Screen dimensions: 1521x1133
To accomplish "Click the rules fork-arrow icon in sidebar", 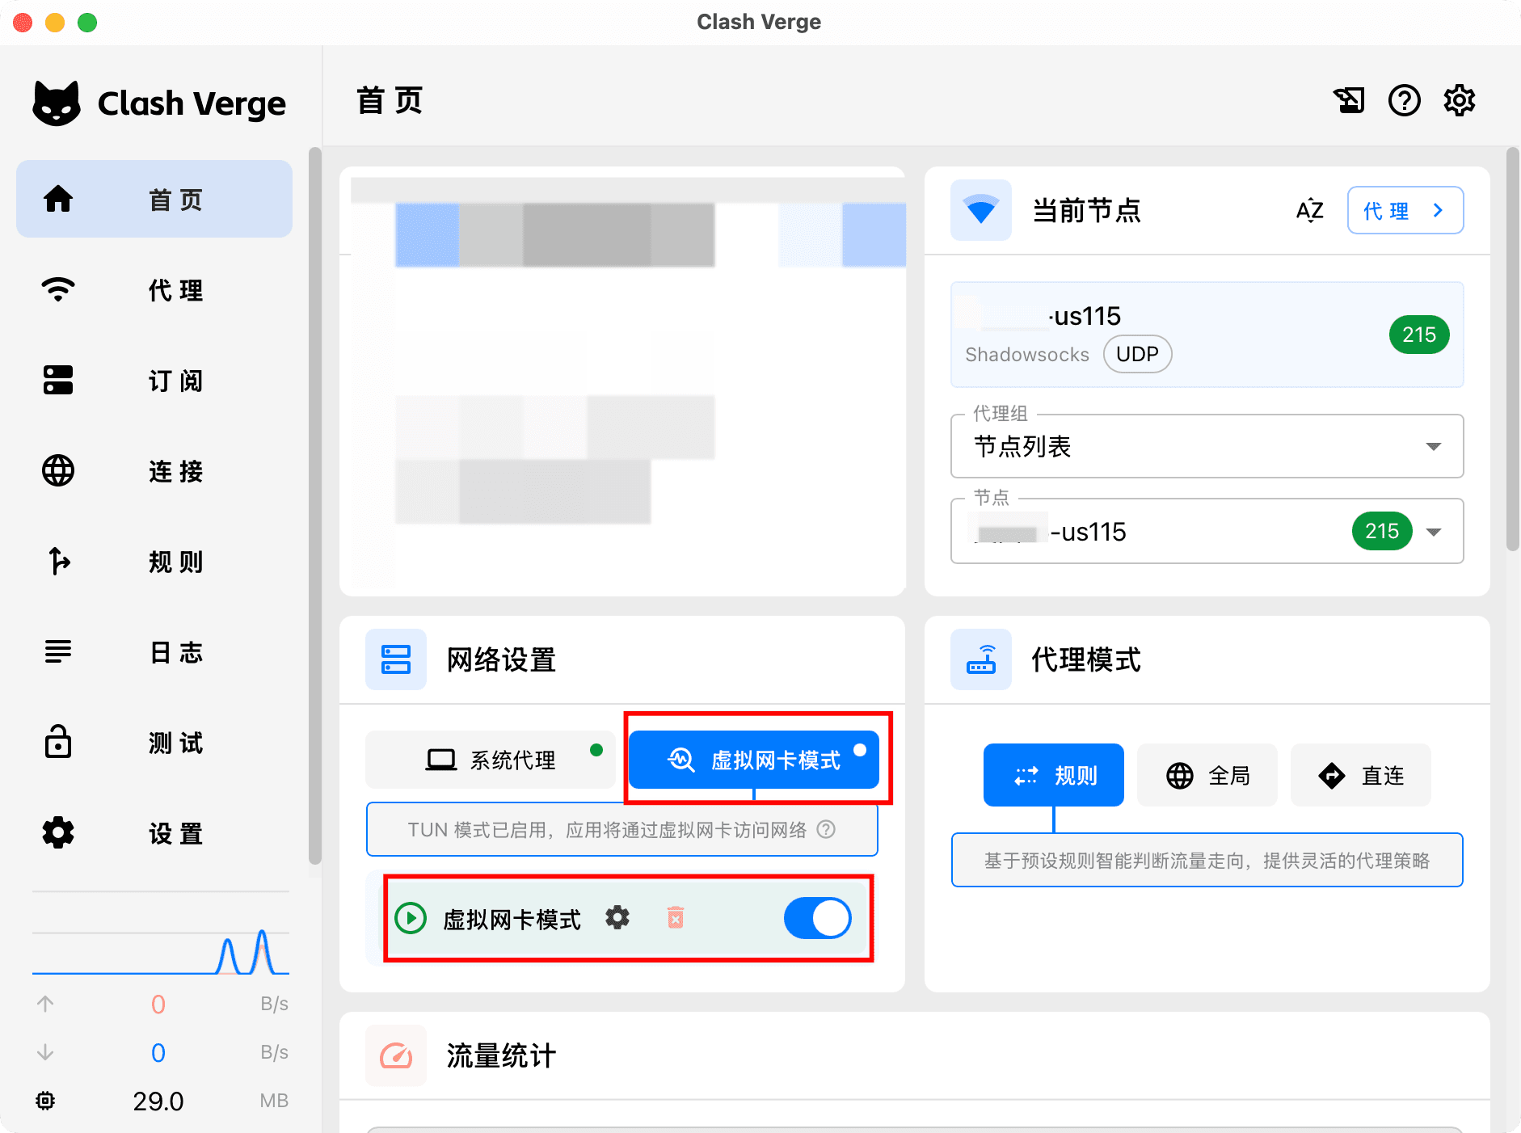I will (58, 561).
